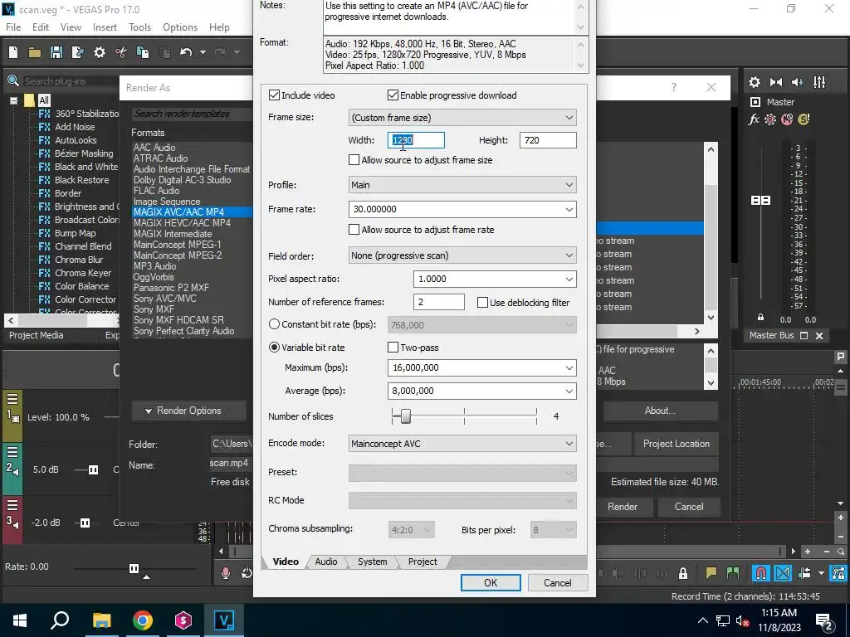Screen dimensions: 850x637
Task: Toggle Include video checkbox
Action: tap(274, 95)
